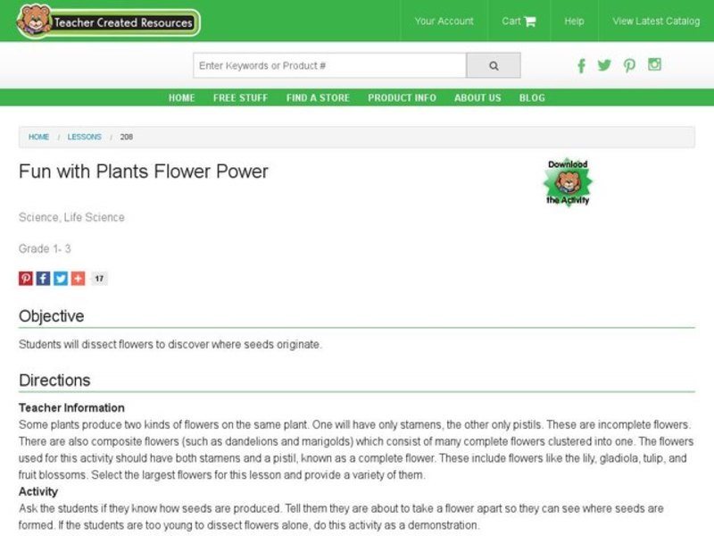
Task: Share the lesson on Pinterest
Action: coord(25,278)
